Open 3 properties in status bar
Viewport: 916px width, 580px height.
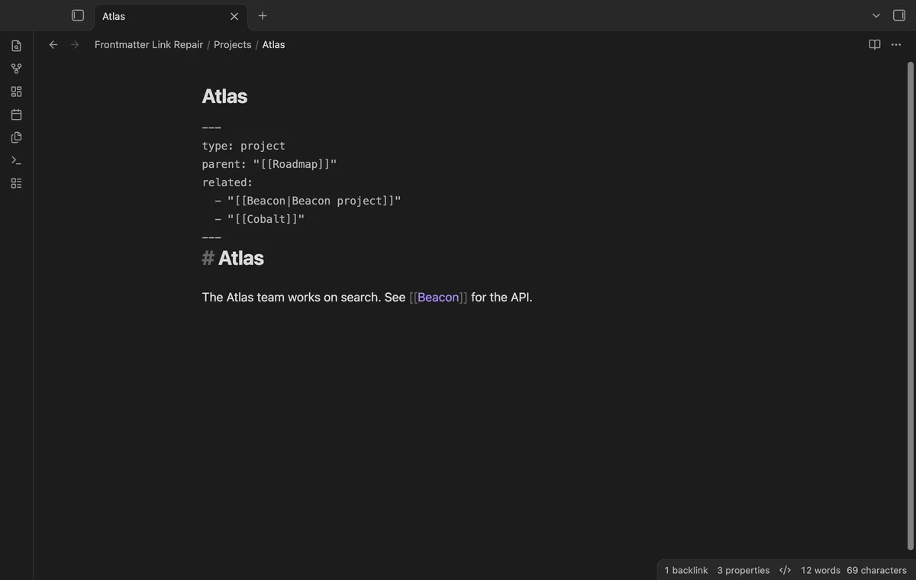(743, 570)
